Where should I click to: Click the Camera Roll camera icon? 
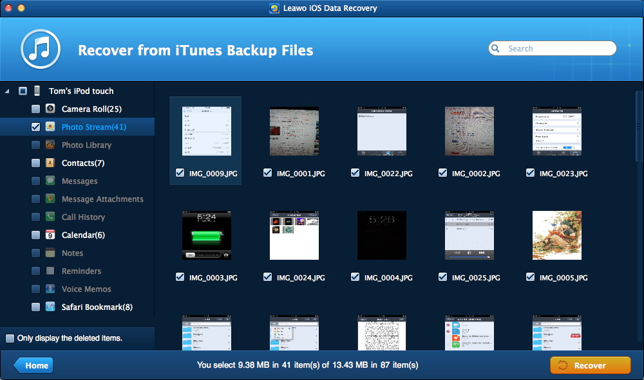[x=50, y=109]
